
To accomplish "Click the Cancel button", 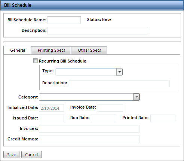I will click(31, 155).
